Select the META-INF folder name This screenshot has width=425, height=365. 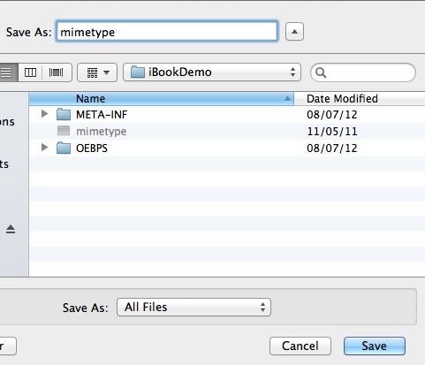coord(102,115)
